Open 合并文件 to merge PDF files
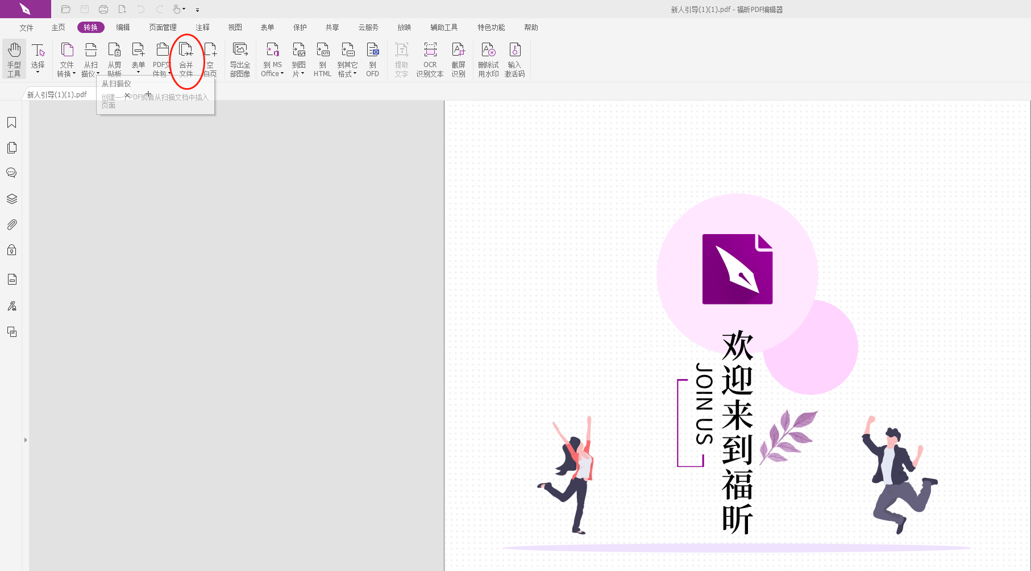This screenshot has width=1031, height=571. click(186, 59)
